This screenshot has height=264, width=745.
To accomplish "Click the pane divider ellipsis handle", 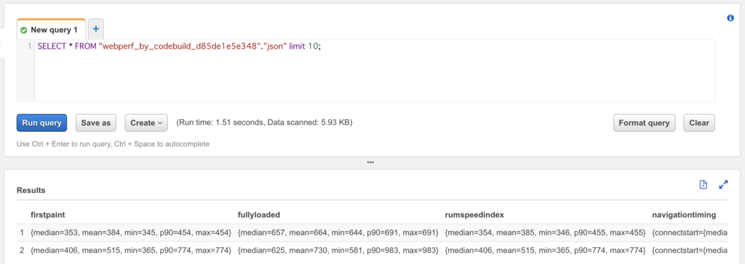I will click(x=370, y=162).
